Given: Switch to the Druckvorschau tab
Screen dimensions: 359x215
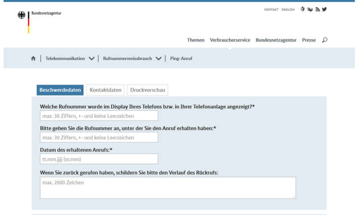Looking at the screenshot, I should click(148, 90).
